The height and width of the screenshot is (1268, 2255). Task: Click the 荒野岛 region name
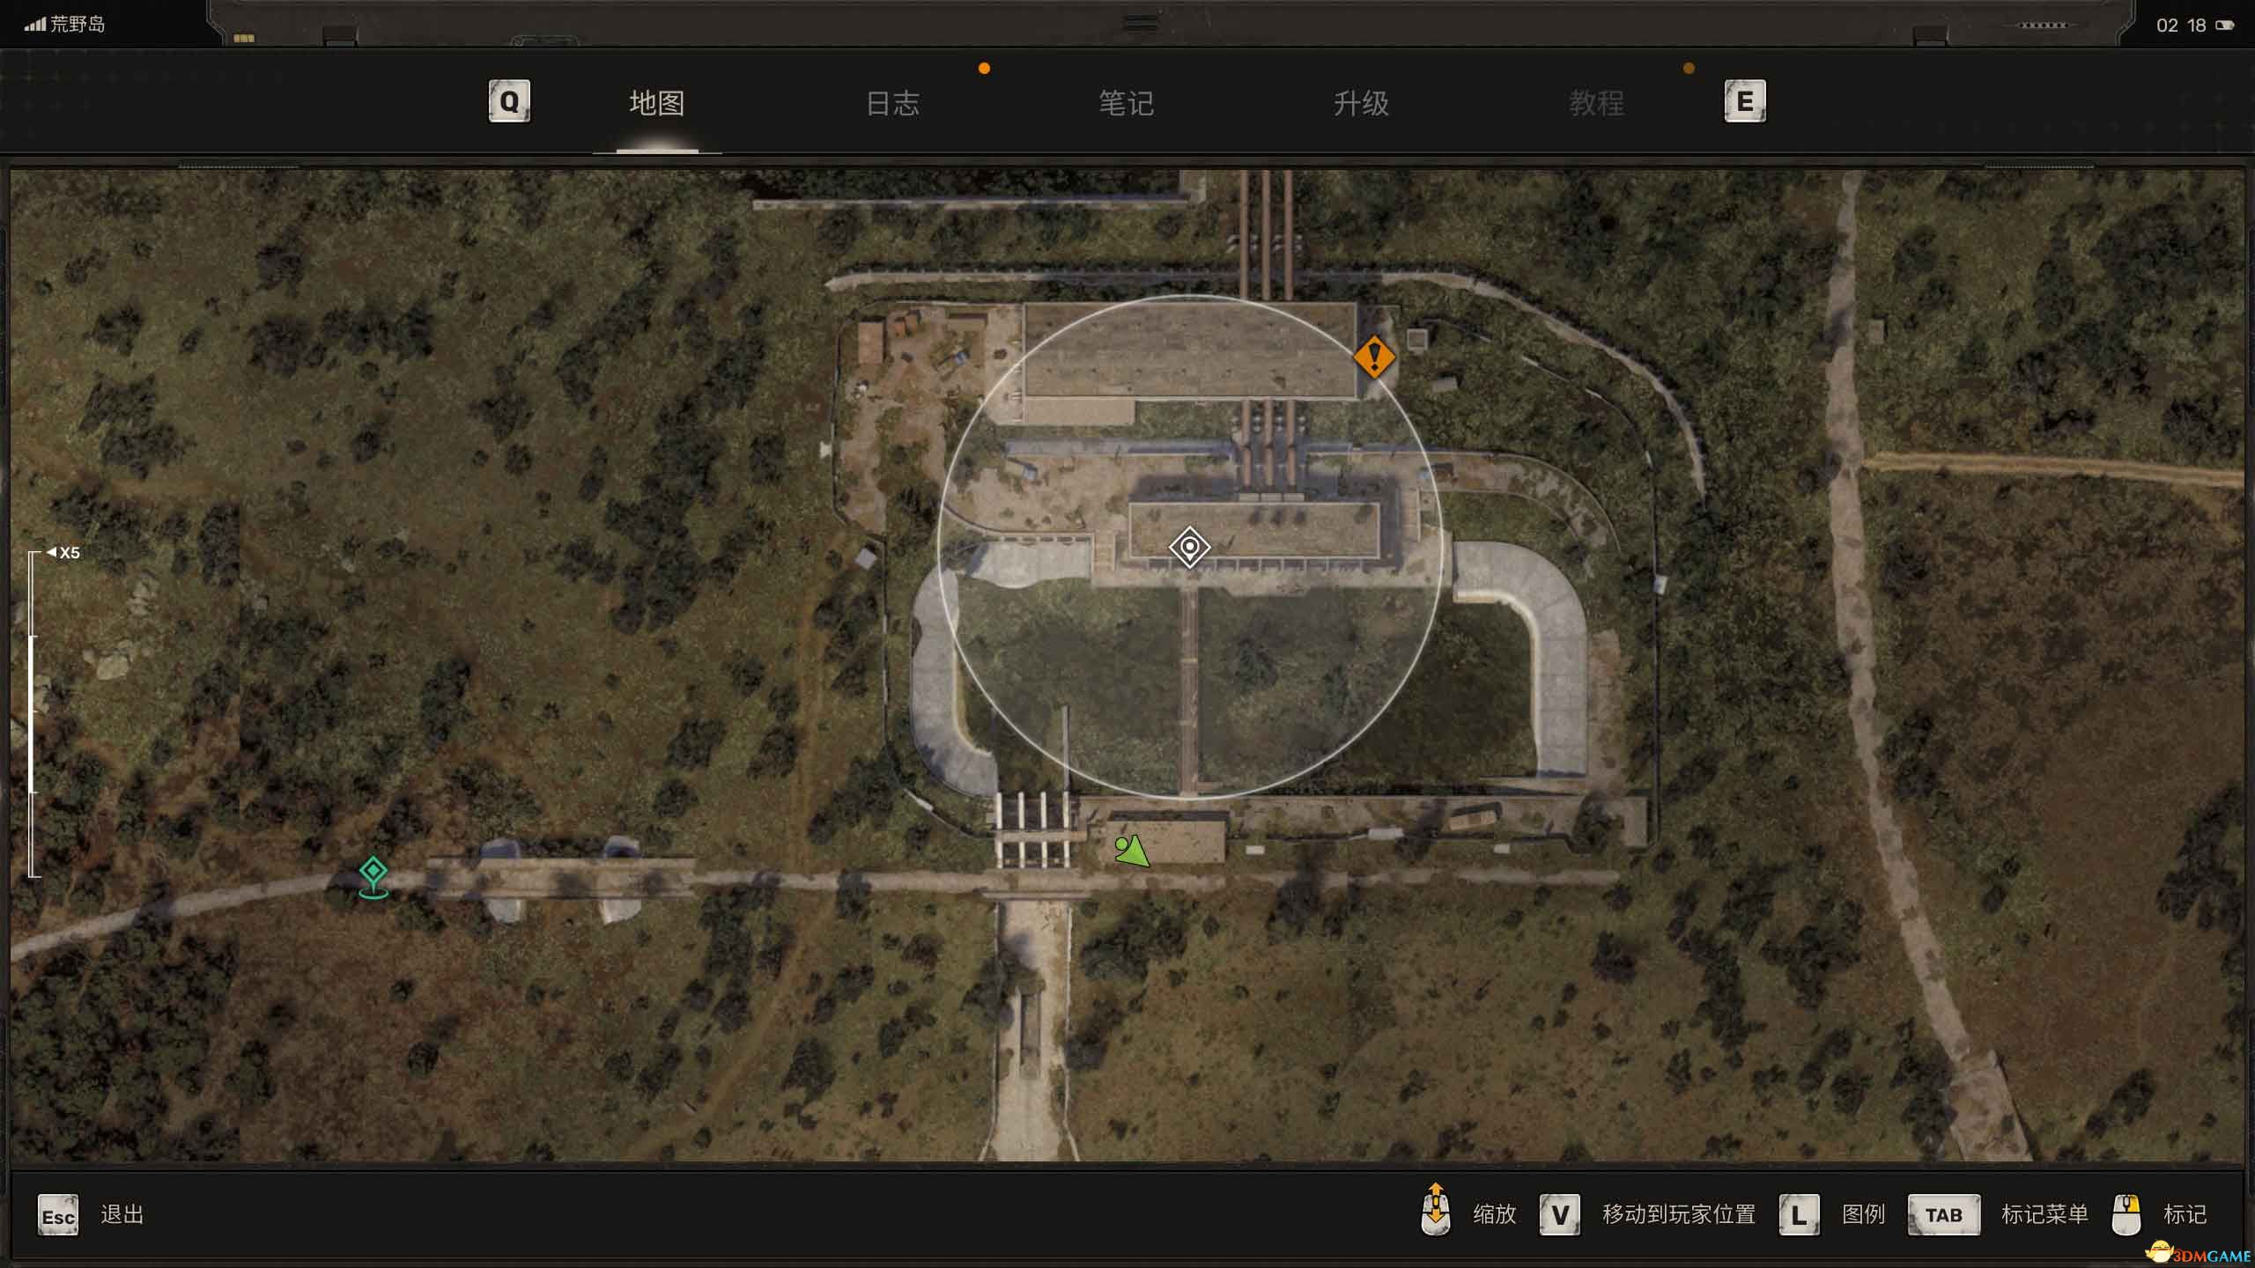click(x=78, y=24)
